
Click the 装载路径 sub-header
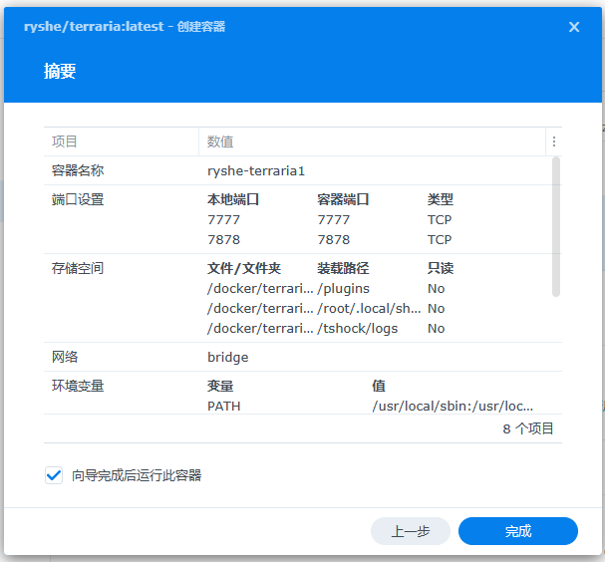click(343, 268)
